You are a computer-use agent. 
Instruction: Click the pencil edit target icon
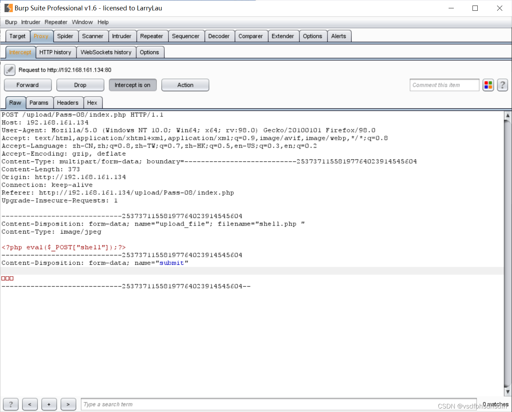(10, 70)
